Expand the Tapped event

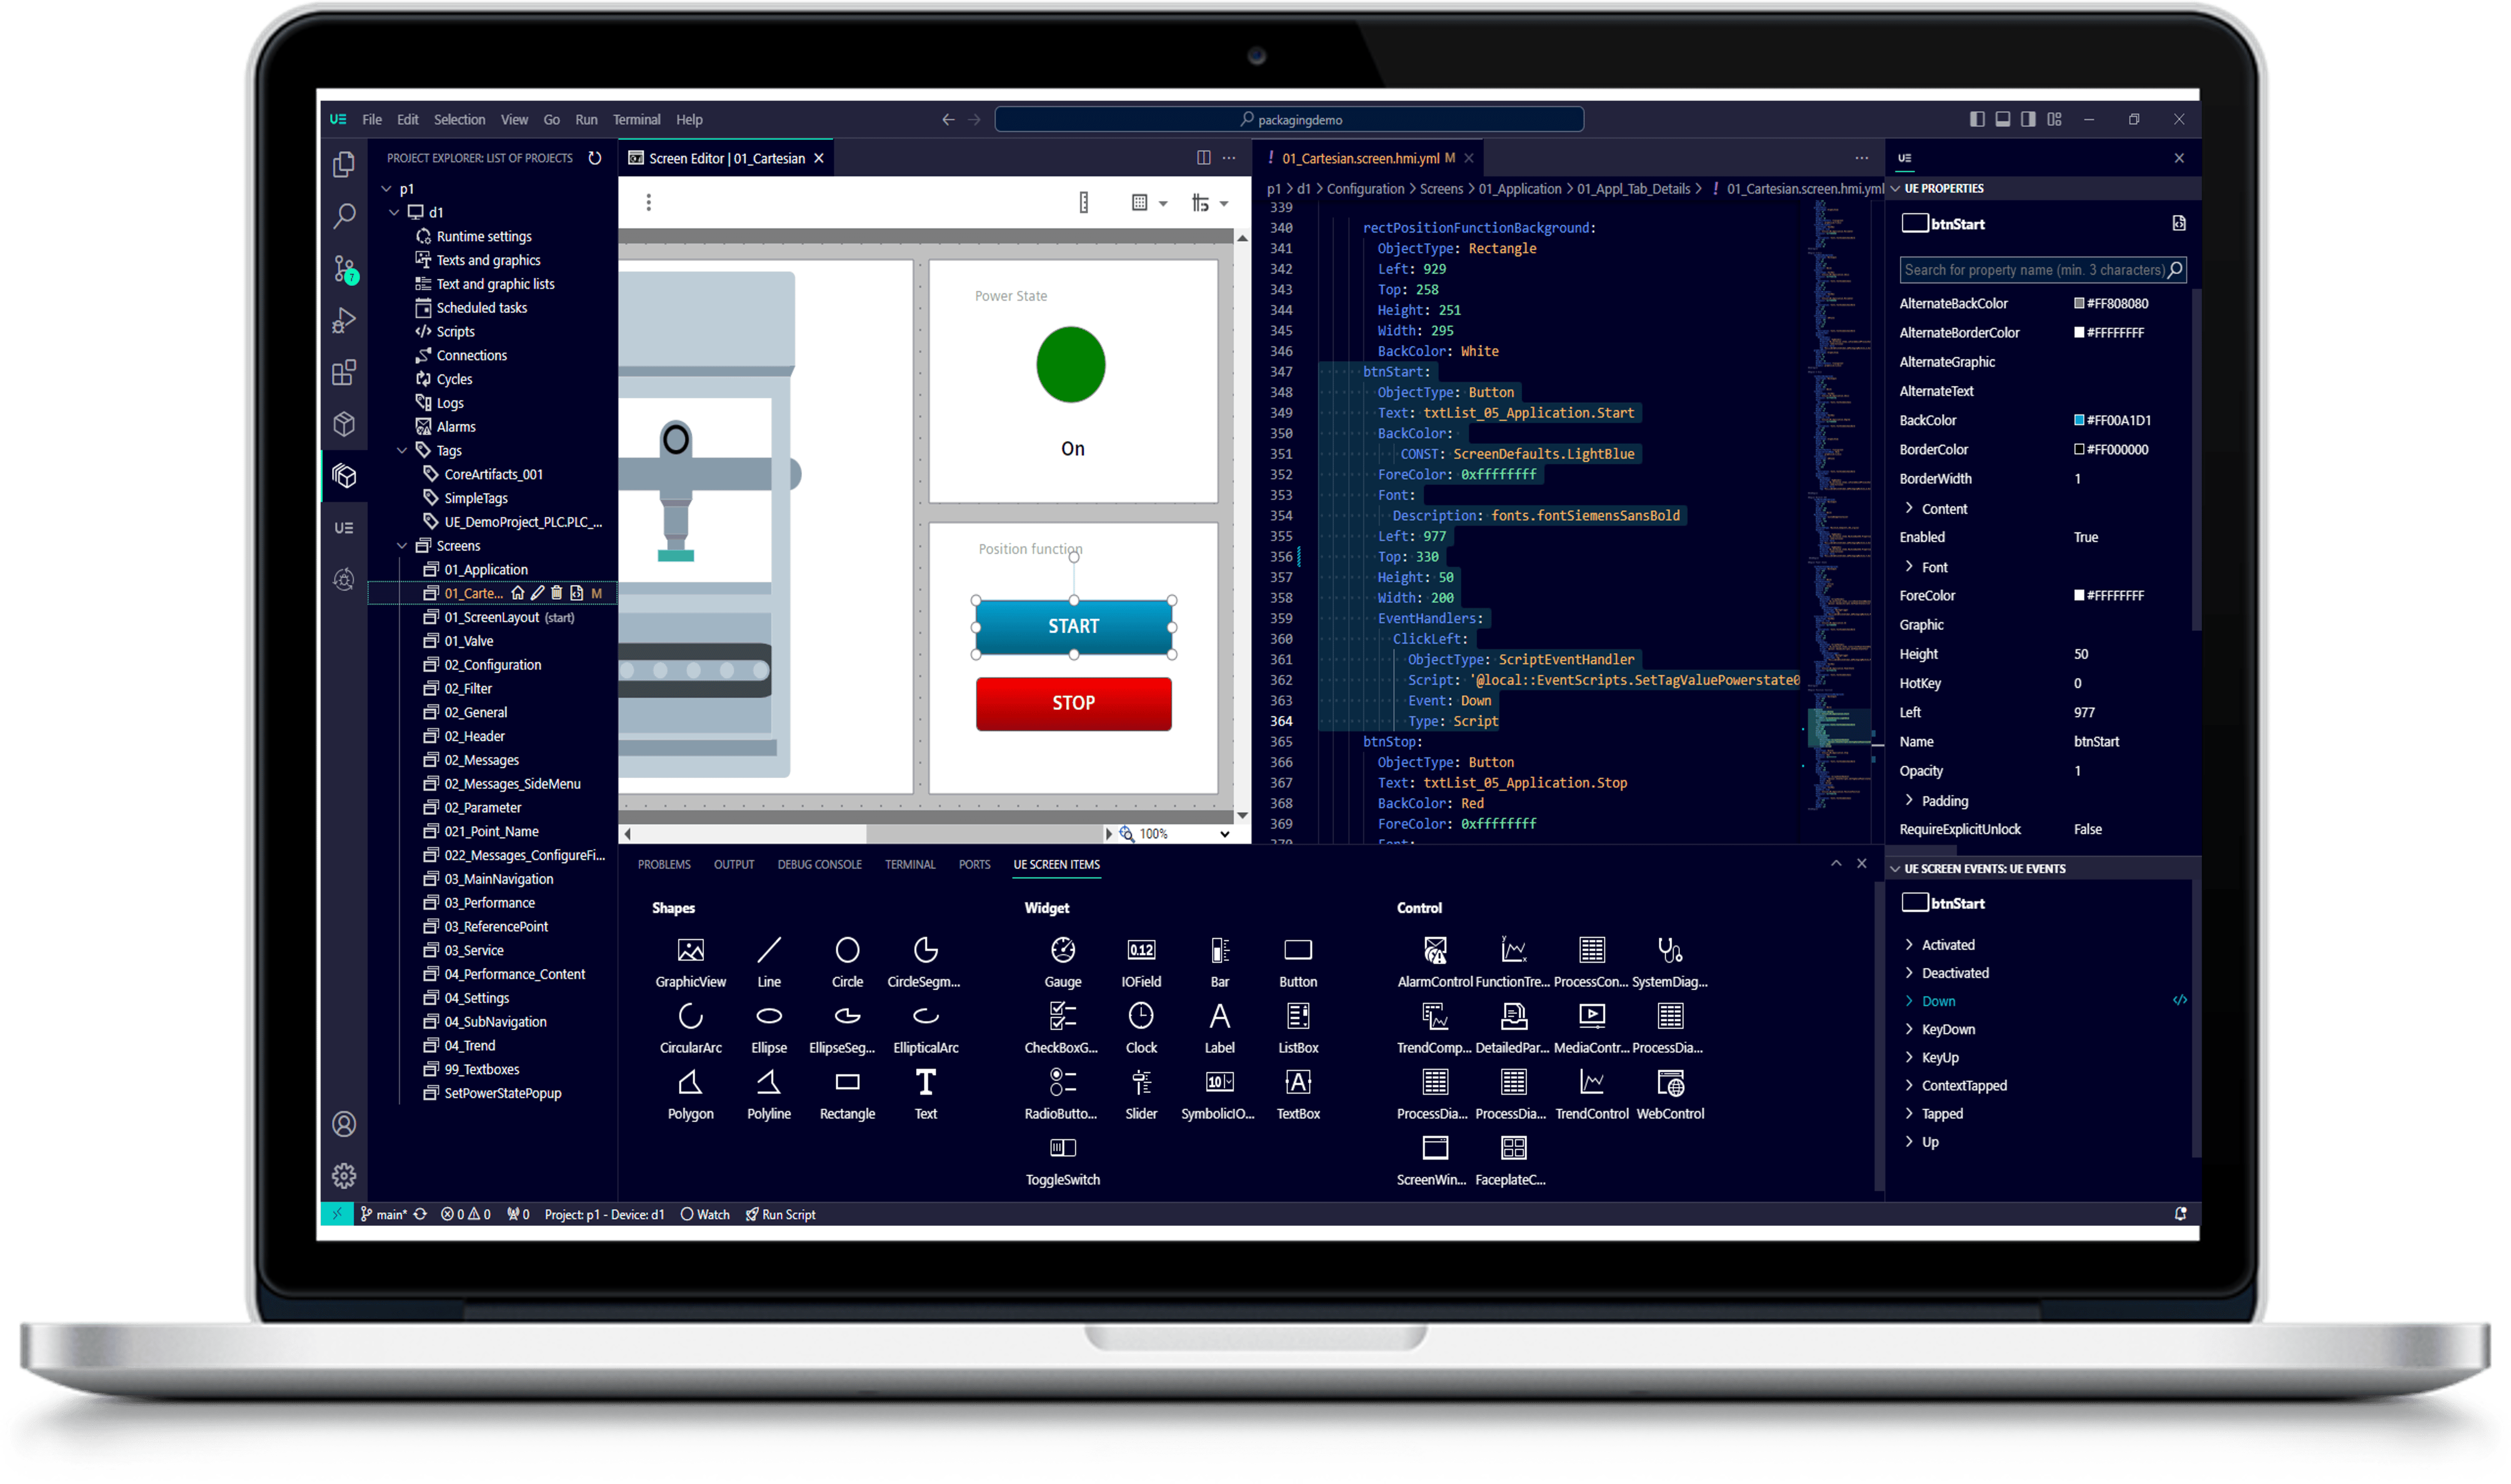coord(1910,1114)
